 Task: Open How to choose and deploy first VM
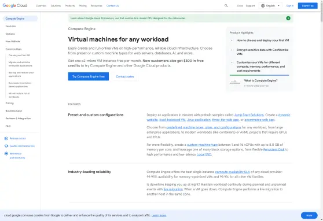[x=263, y=40]
